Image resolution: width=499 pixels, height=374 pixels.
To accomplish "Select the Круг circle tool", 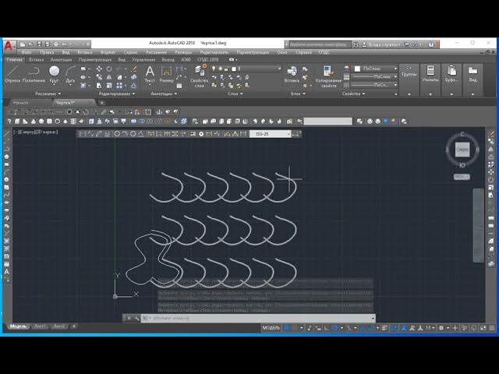I will pyautogui.click(x=54, y=74).
